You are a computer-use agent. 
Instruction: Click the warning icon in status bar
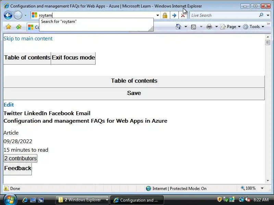[x=6, y=189]
